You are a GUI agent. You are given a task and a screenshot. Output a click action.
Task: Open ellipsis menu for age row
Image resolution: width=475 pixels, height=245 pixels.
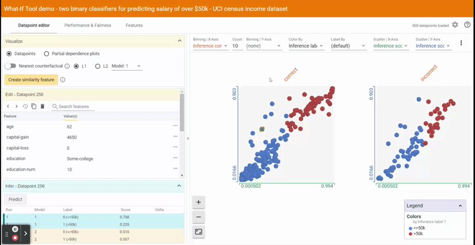click(x=175, y=126)
